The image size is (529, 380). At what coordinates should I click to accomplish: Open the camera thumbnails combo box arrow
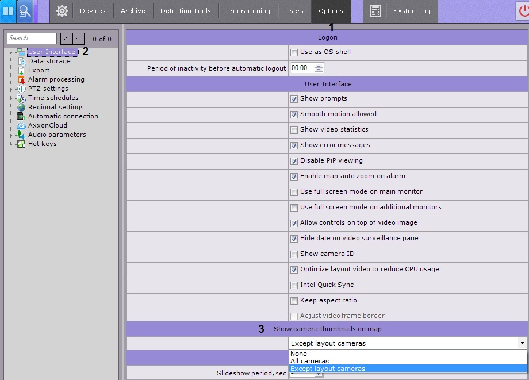(x=522, y=343)
